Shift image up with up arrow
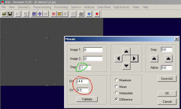This screenshot has width=181, height=109. click(x=126, y=51)
